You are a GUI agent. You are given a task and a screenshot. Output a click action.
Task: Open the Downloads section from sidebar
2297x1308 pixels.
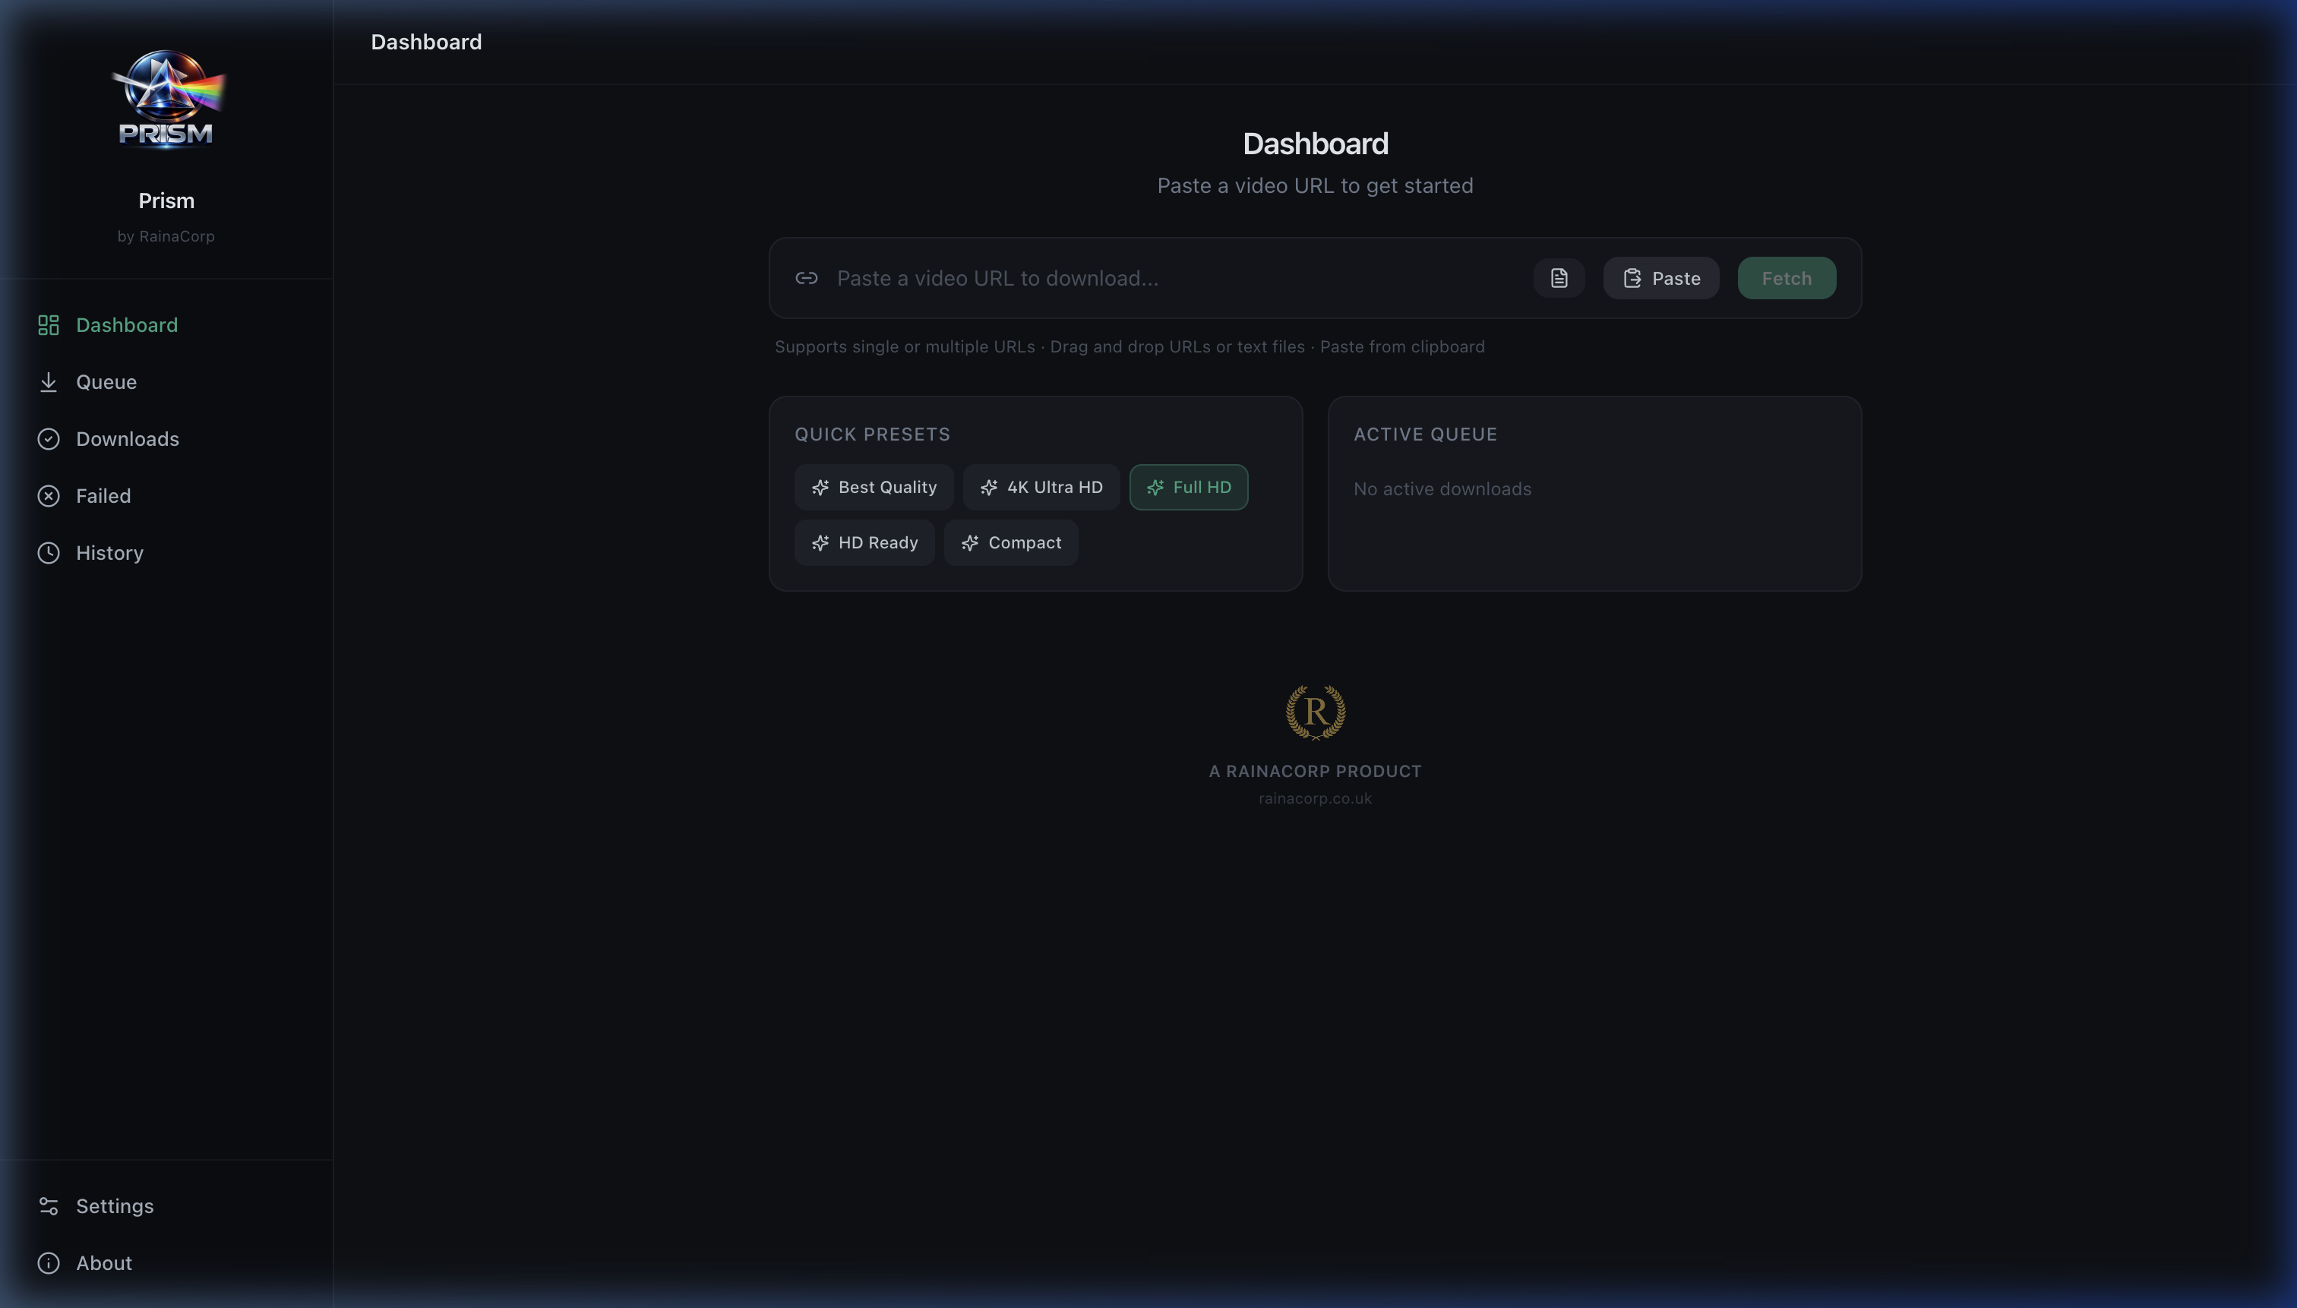[x=128, y=439]
